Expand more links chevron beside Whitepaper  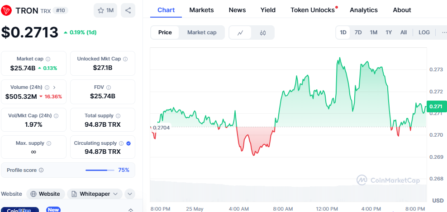click(x=130, y=194)
